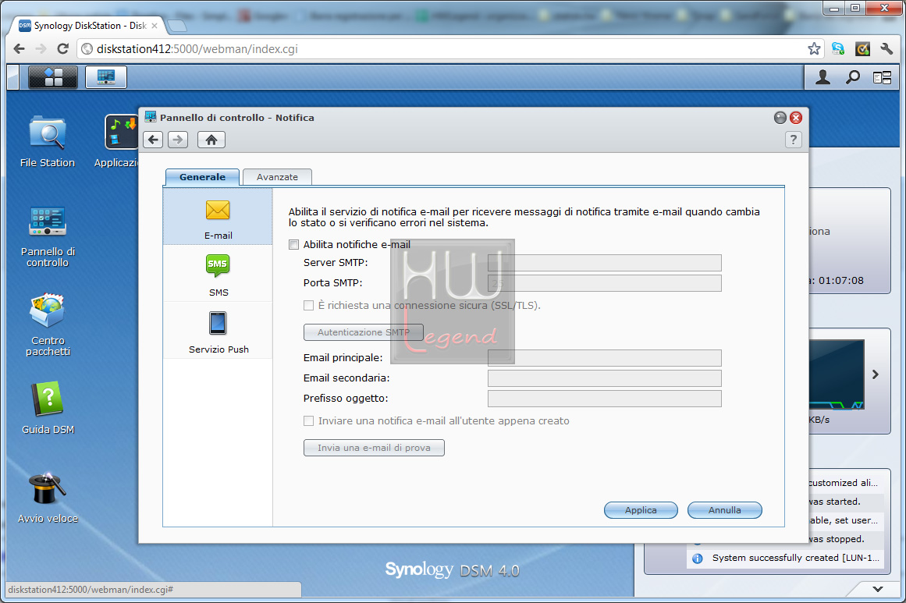
Task: Open the control panel help button
Action: (794, 140)
